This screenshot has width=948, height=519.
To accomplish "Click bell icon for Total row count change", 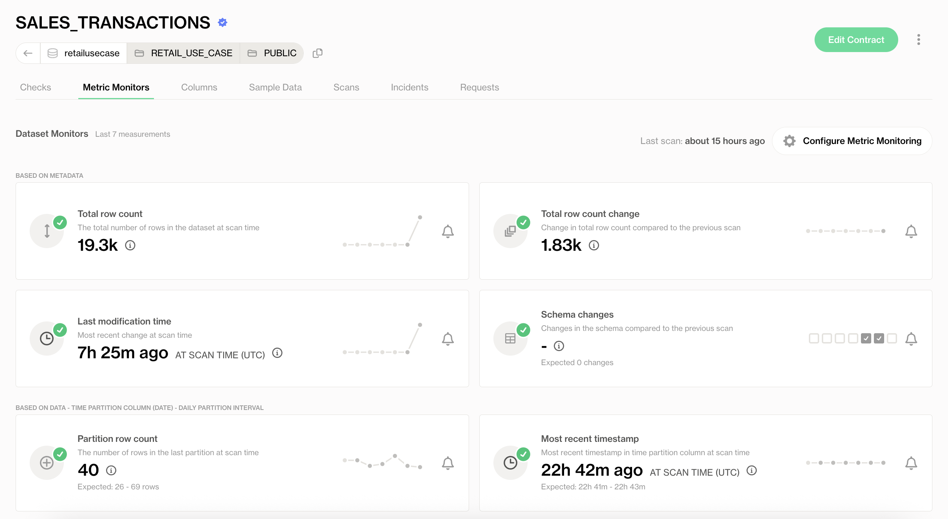I will coord(911,231).
